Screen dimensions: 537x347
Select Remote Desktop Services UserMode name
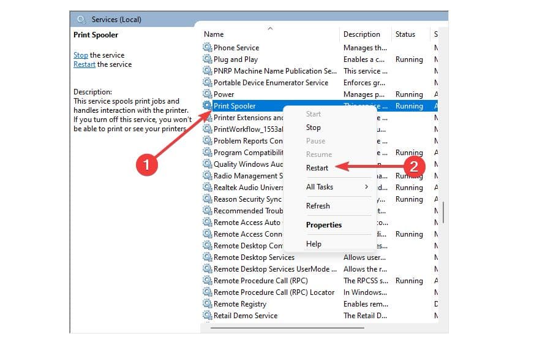coord(275,269)
